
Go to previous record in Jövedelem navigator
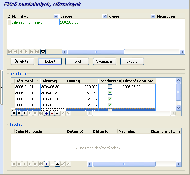point(25,113)
